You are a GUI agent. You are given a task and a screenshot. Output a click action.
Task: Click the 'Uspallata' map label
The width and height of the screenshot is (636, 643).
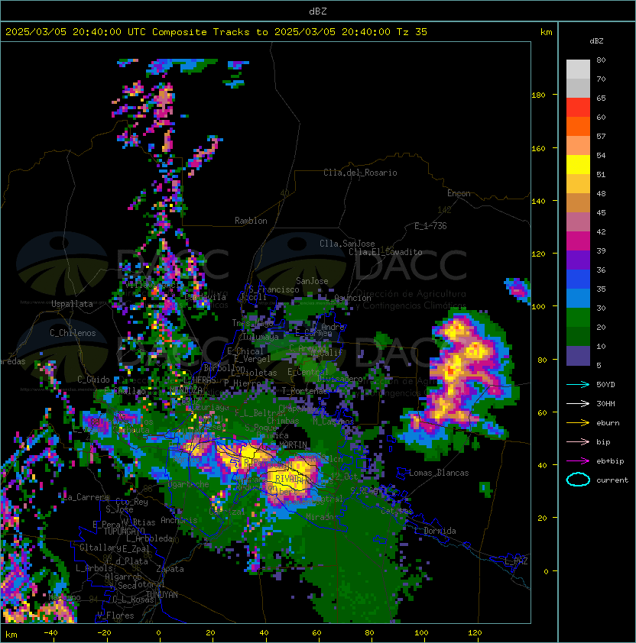[x=72, y=304]
